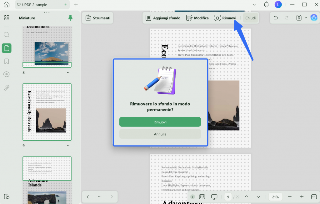Go to previous view arrow bottom-left
Viewport: 320px width, 204px height.
click(x=88, y=196)
